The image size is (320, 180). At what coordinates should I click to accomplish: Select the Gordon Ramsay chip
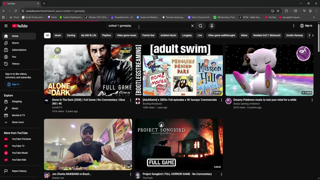(294, 35)
